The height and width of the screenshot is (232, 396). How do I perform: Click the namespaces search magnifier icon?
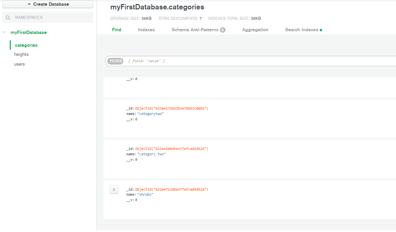pyautogui.click(x=8, y=17)
